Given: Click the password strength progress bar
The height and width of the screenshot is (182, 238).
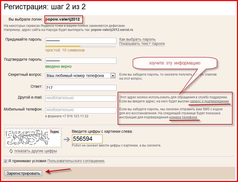Looking at the screenshot, I should [x=81, y=46].
